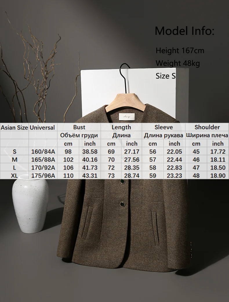Click length value '72' cm
Image resolution: width=229 pixels, height=302 pixels.
tap(111, 168)
